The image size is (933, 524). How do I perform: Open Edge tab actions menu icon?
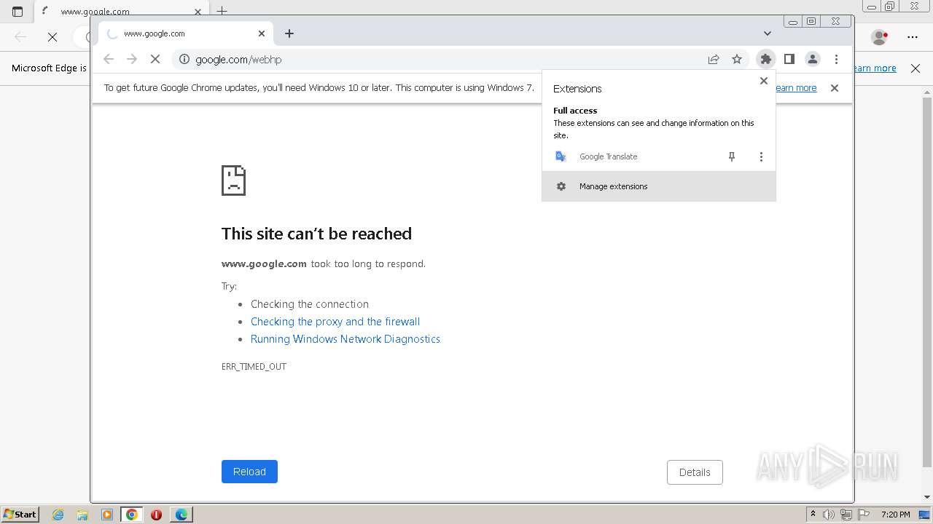(x=17, y=12)
